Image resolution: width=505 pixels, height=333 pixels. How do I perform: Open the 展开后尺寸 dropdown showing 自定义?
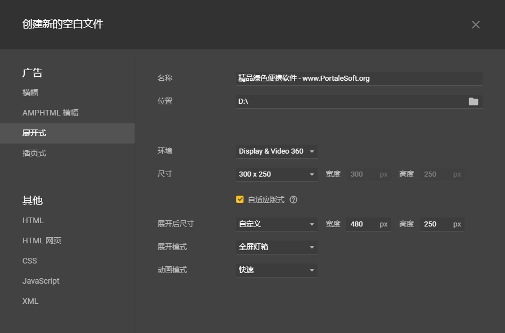pos(277,224)
